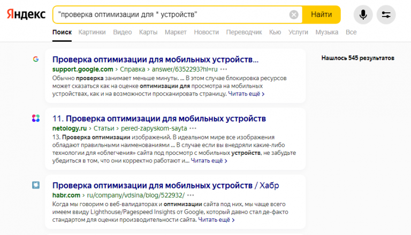The height and width of the screenshot is (235, 411).
Task: Expand 'Читать ещё' in the Habr result
Action: pos(216,220)
